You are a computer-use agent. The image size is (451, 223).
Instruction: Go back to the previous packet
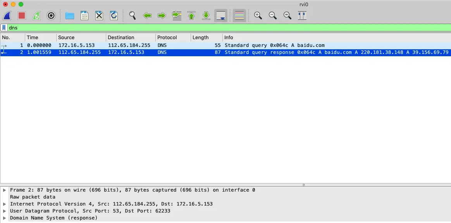point(147,16)
